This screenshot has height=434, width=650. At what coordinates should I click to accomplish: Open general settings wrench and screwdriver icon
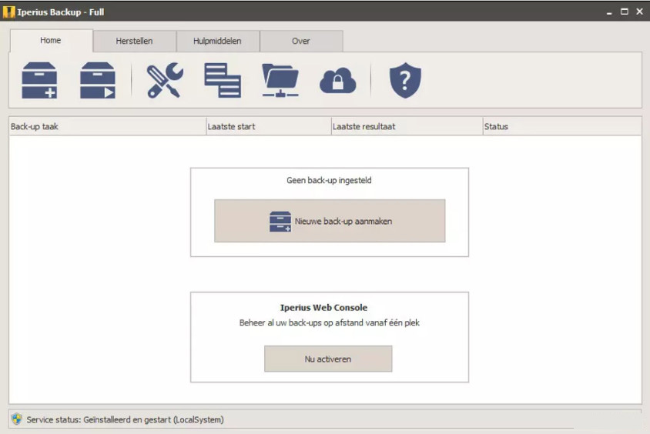[165, 80]
